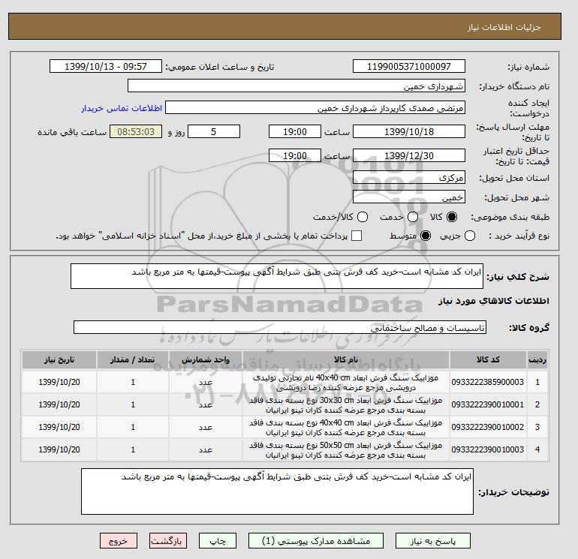
Task: Select the خدمت radio button
Action: (x=413, y=217)
